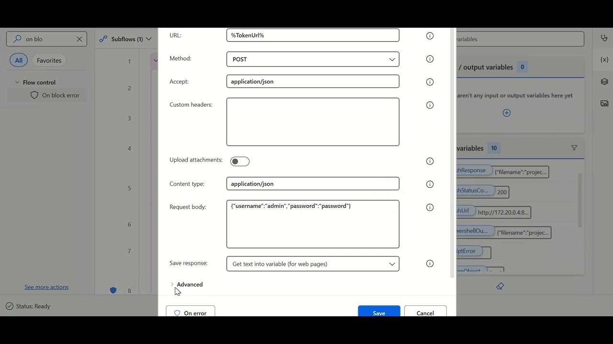
Task: Select the Favorites tab
Action: (49, 60)
